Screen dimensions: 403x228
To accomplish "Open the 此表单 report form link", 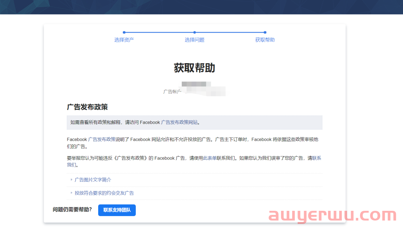I will pos(210,158).
